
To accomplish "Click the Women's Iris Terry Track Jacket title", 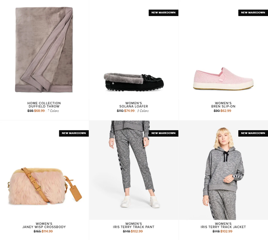I will [x=223, y=225].
